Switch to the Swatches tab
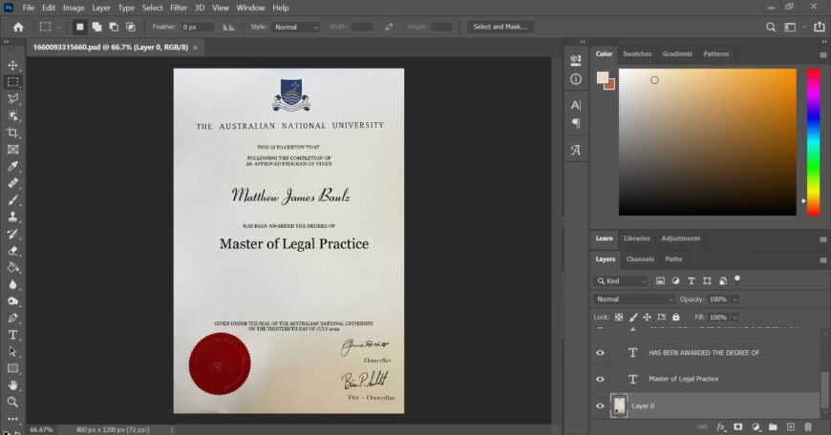This screenshot has height=435, width=831. pos(636,54)
